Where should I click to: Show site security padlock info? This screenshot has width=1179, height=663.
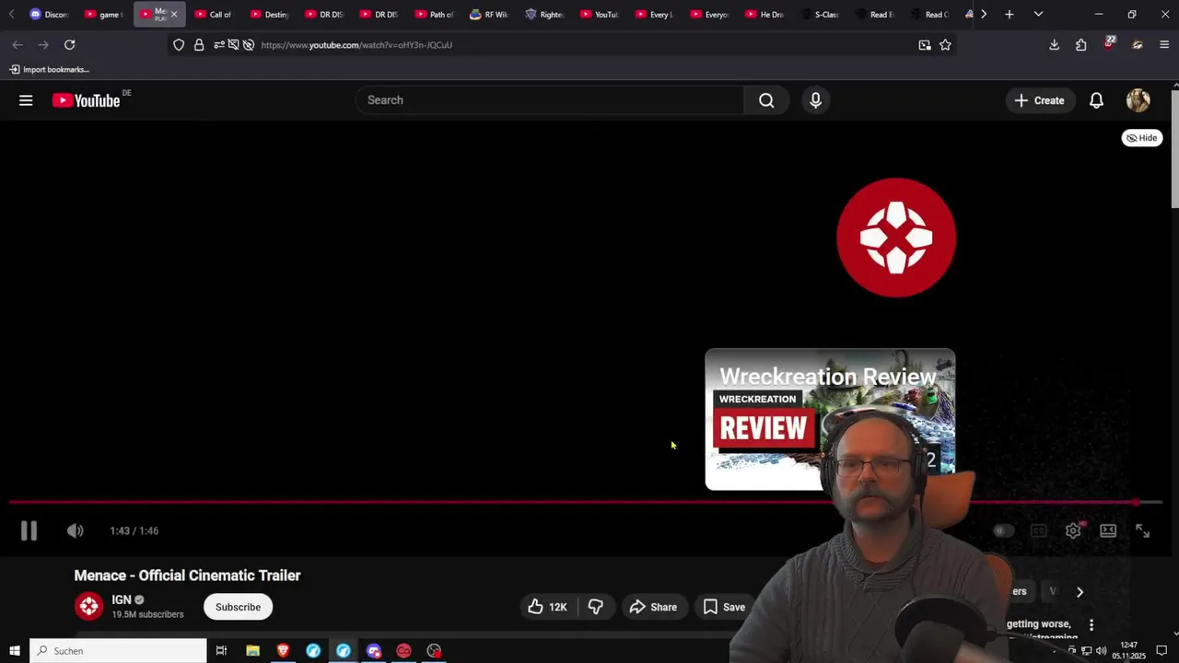click(199, 44)
